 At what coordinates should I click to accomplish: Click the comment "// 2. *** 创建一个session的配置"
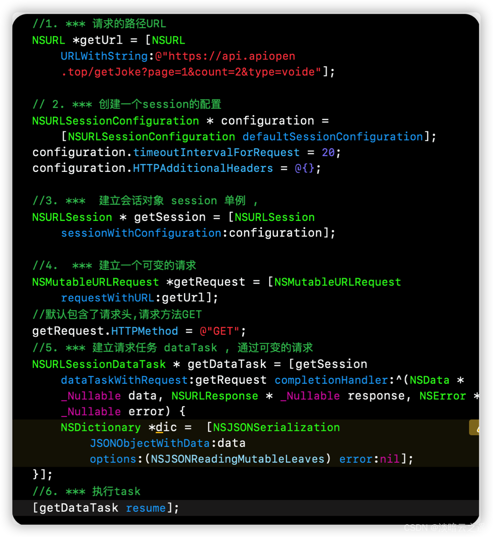(127, 104)
